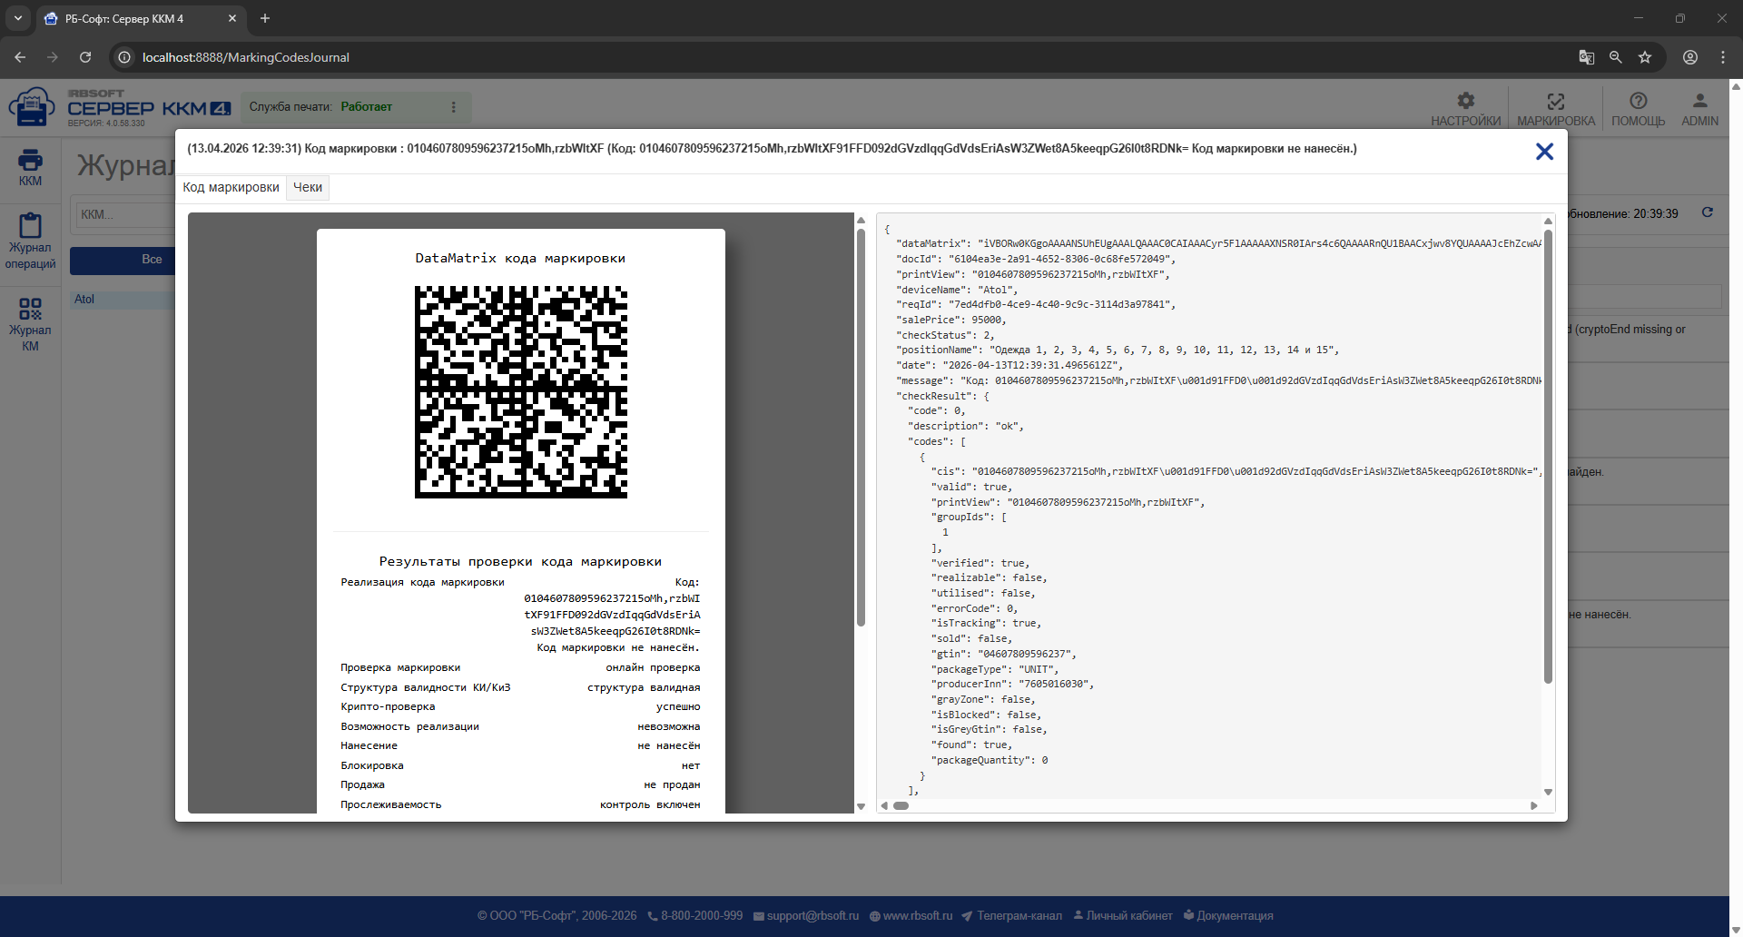Click the dialog title text
The height and width of the screenshot is (937, 1743).
pos(772,149)
